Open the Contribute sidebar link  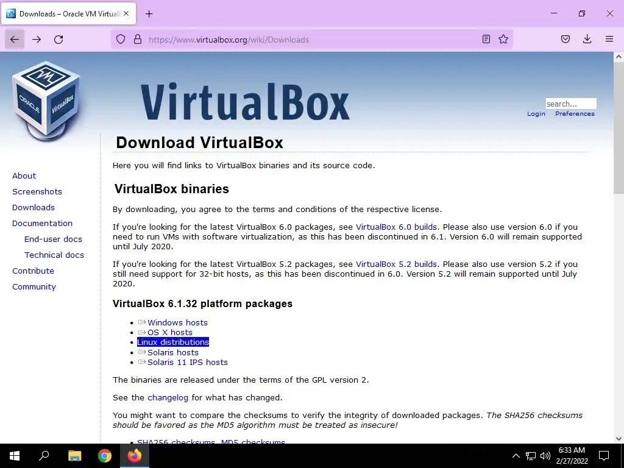(33, 271)
